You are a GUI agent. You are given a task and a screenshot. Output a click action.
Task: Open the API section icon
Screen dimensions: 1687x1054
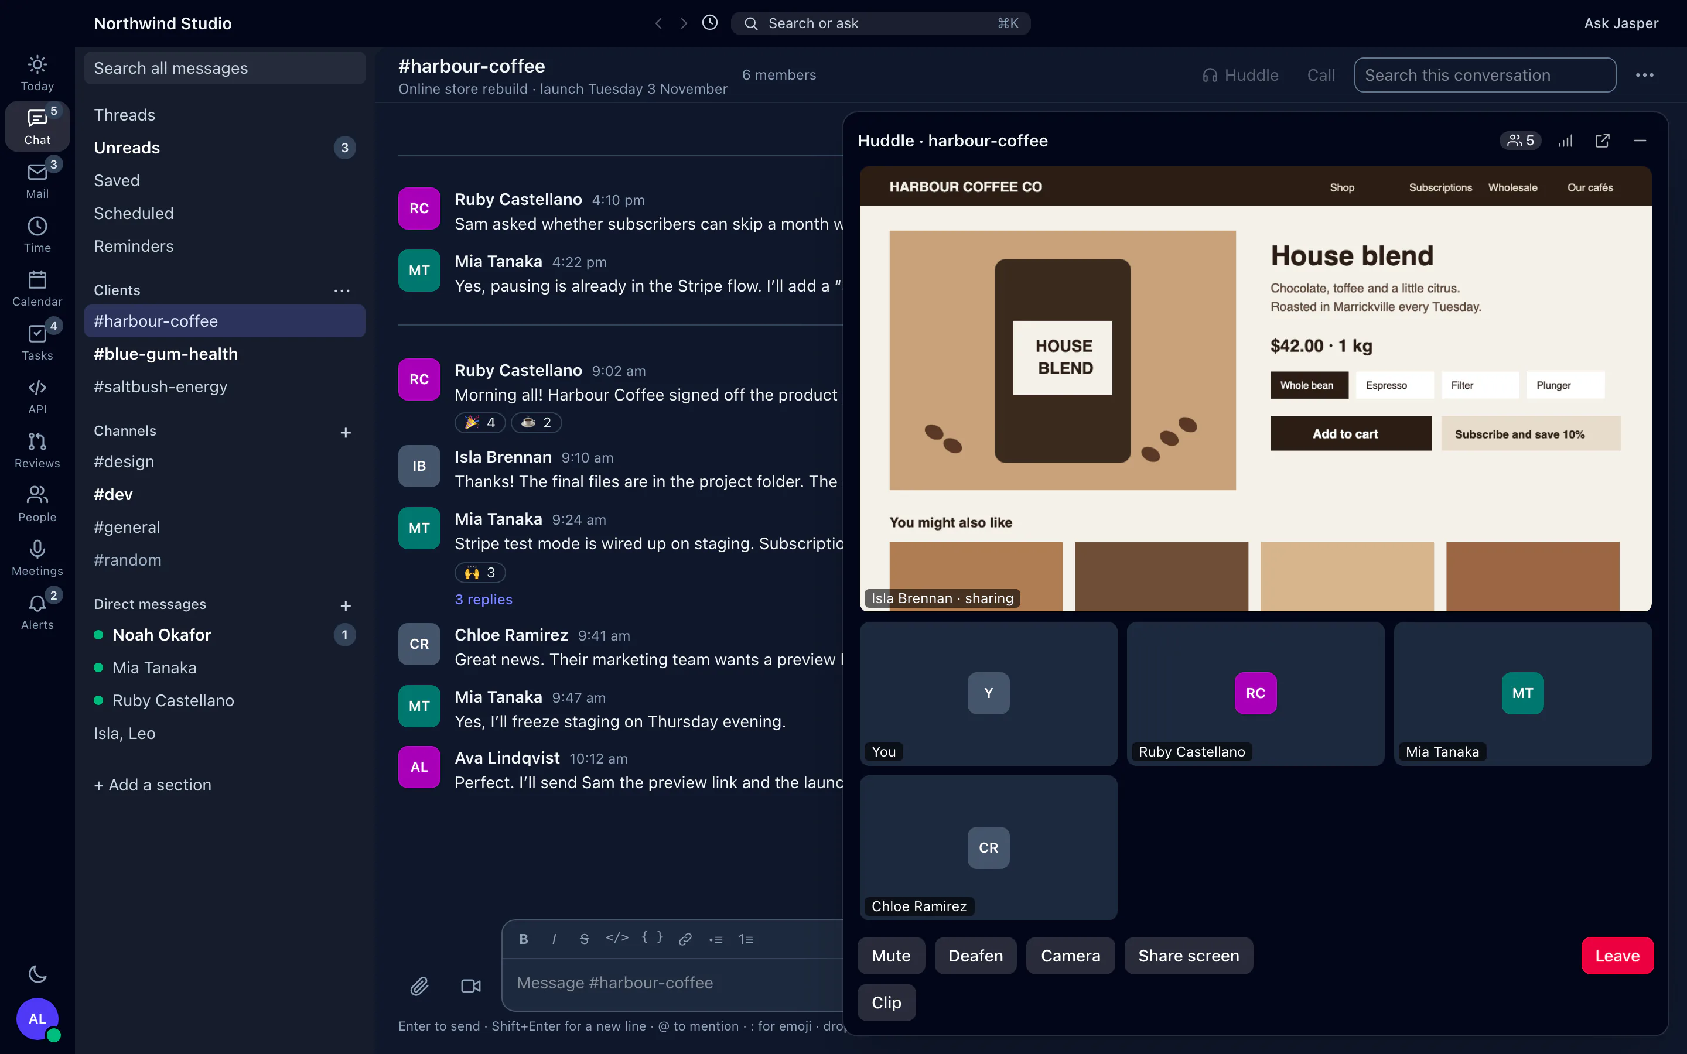(37, 396)
